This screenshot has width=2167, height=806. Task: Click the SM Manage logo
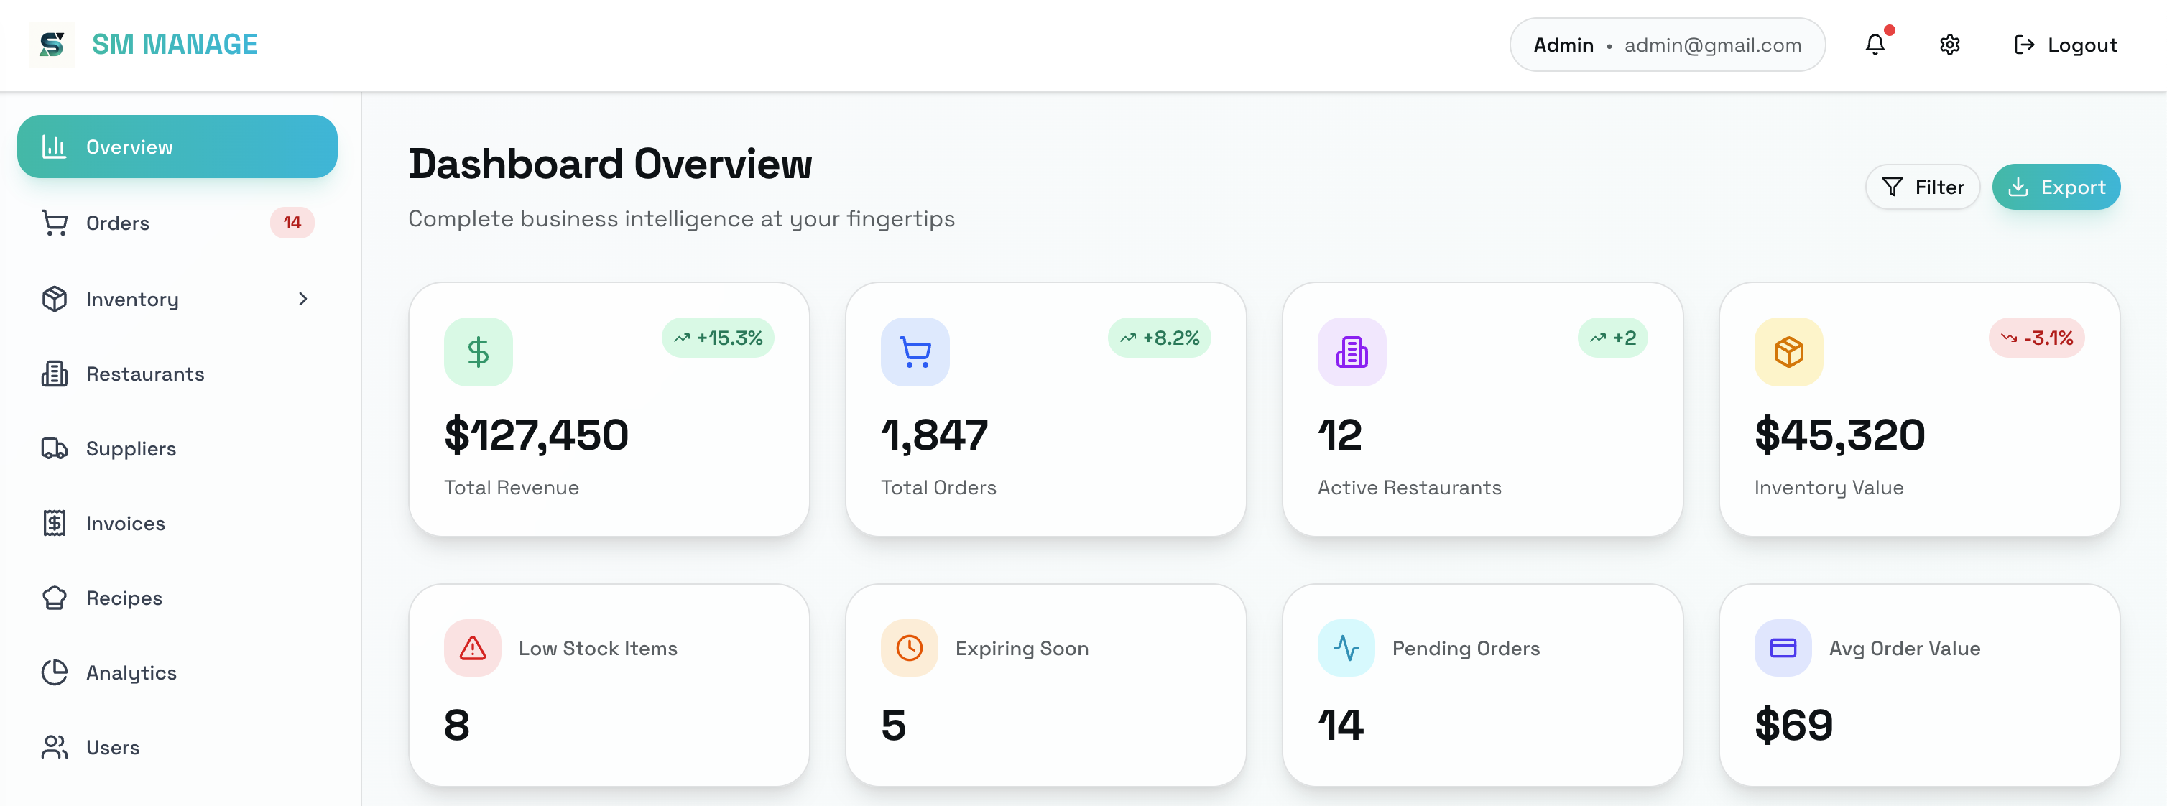[x=144, y=44]
